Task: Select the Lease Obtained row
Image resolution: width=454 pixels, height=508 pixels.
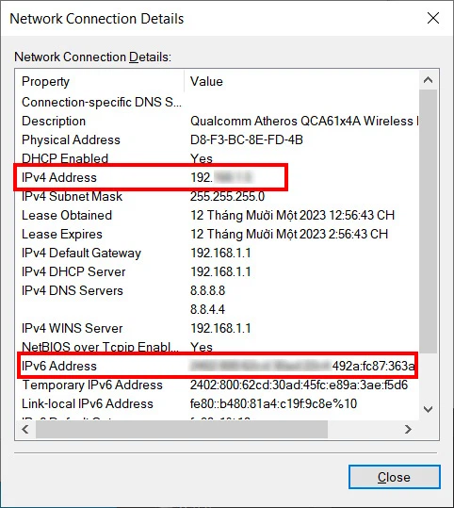Action: click(x=218, y=216)
